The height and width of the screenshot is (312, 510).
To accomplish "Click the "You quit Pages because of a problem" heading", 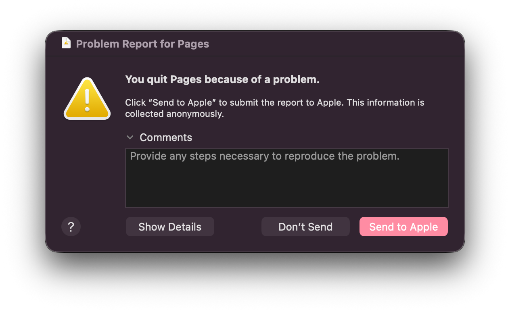I will 222,79.
